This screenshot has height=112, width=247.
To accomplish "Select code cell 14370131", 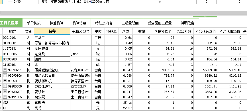I will [13, 48].
